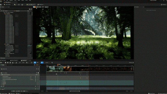Open the Sequencer curve editor icon
Image resolution: width=167 pixels, height=94 pixels.
[x=52, y=63]
